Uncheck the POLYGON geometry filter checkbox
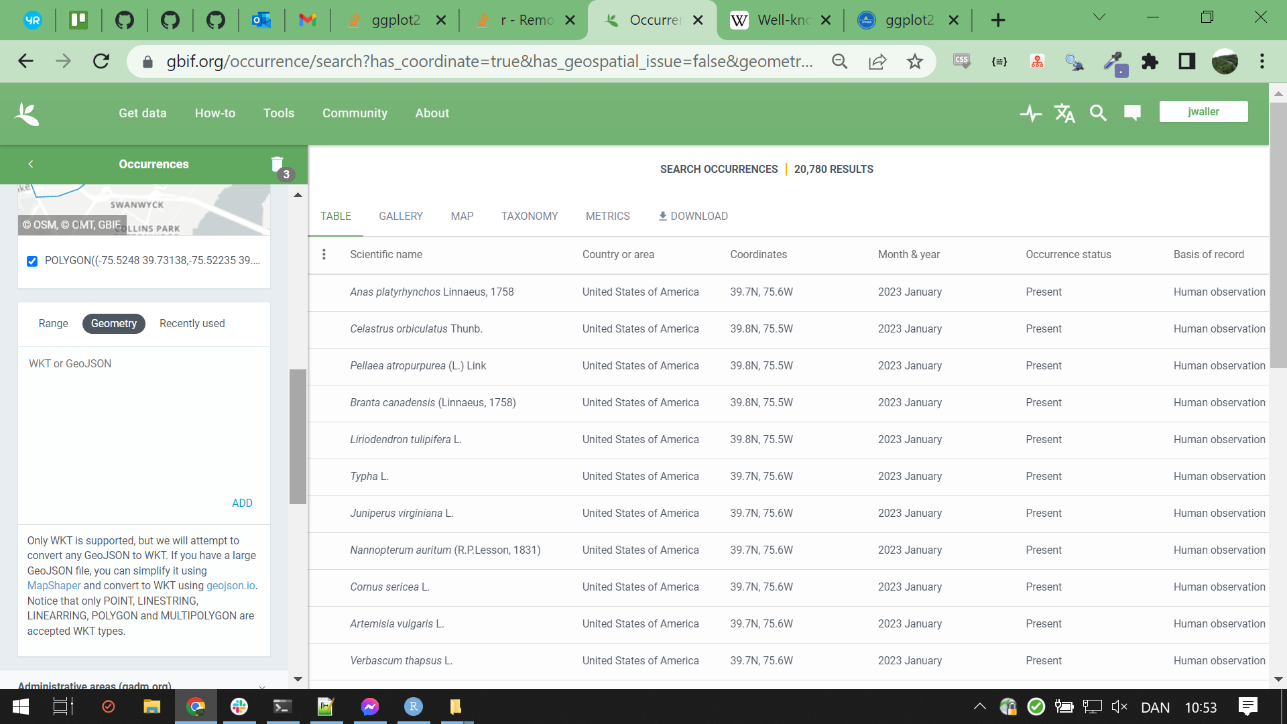 click(32, 261)
